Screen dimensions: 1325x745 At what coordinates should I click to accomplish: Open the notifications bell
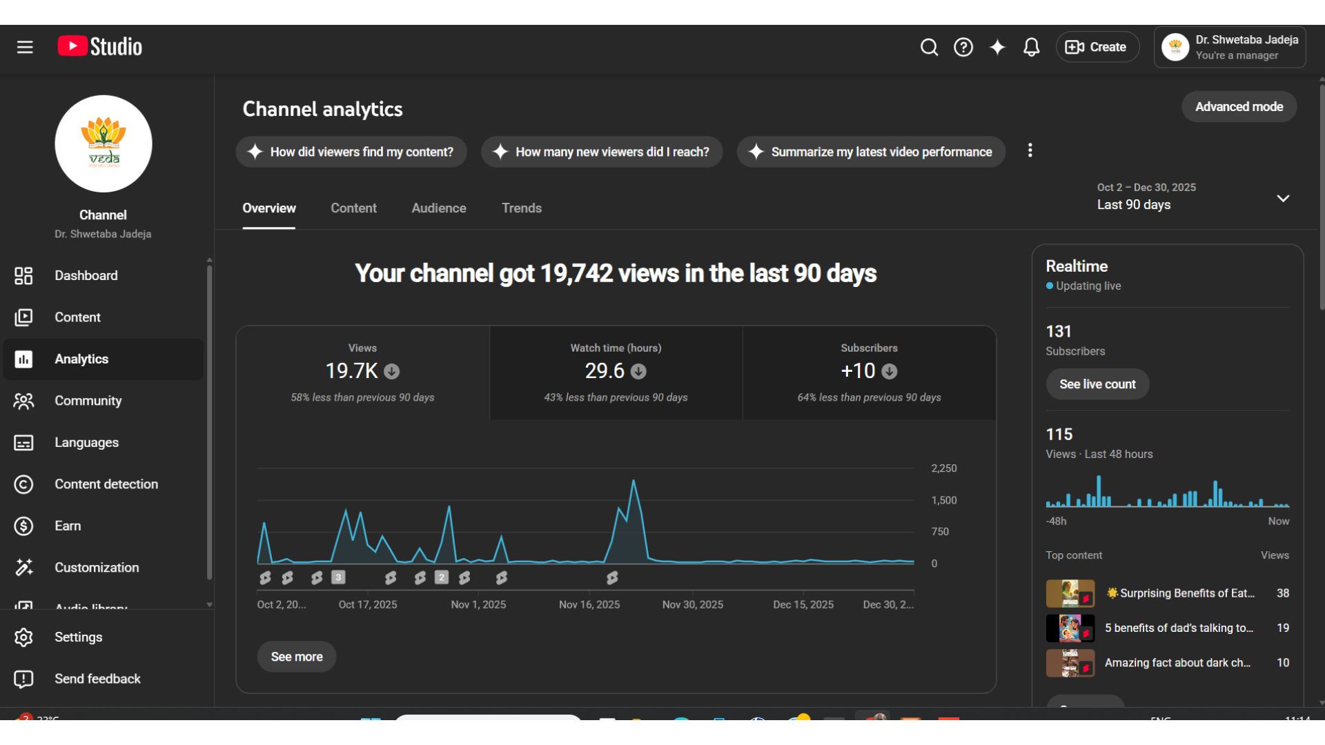[x=1031, y=47]
